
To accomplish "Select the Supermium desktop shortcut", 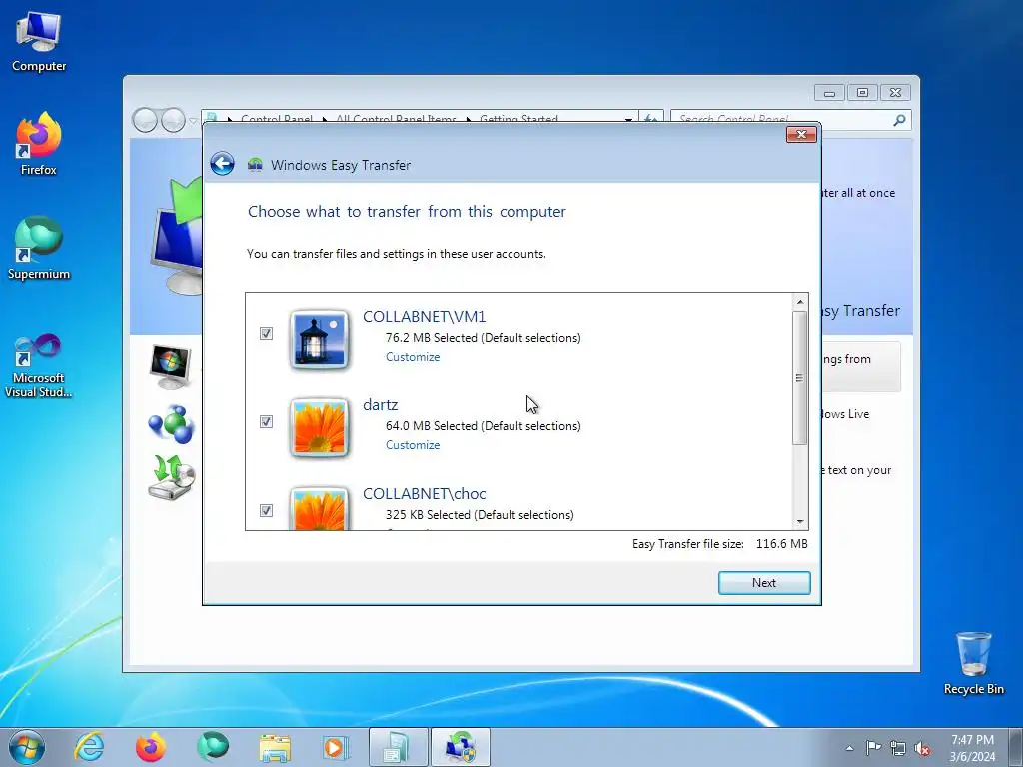I will (39, 248).
